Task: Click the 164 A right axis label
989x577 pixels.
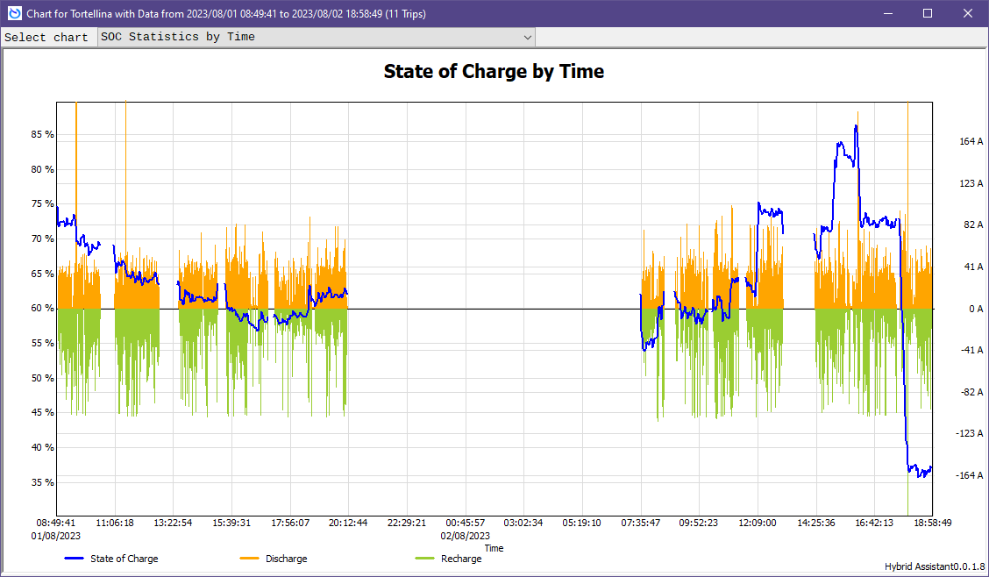Action: (971, 141)
